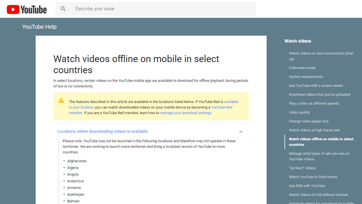Click the yellow warning triangle icon
The image size is (362, 204).
[x=61, y=100]
